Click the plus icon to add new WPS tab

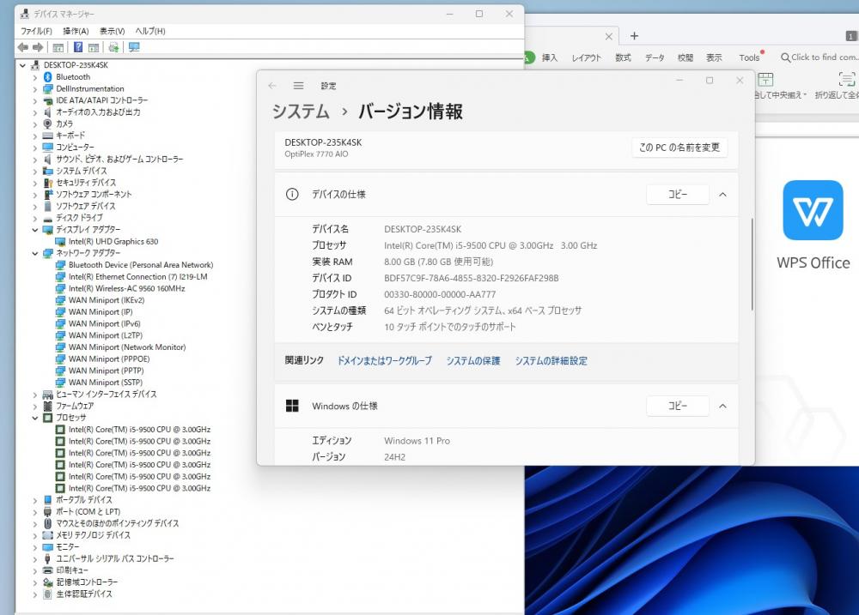[x=634, y=36]
